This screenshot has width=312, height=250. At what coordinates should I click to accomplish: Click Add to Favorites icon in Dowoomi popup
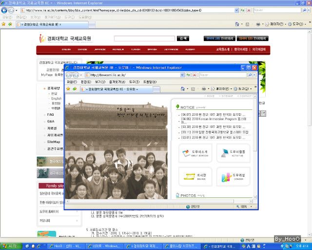click(75, 89)
